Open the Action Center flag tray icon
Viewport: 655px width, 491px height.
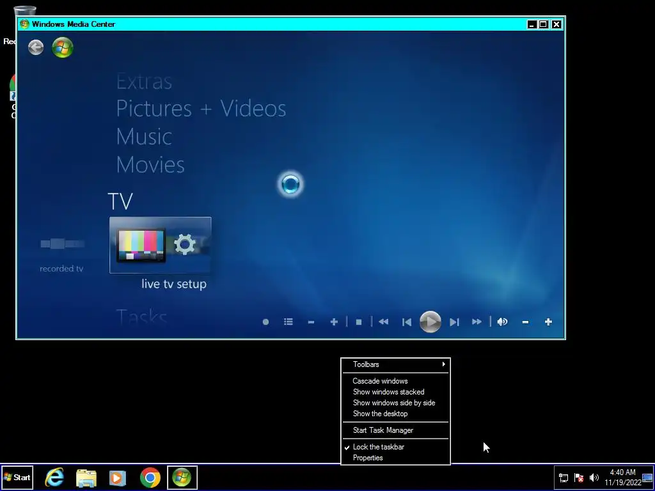point(579,478)
